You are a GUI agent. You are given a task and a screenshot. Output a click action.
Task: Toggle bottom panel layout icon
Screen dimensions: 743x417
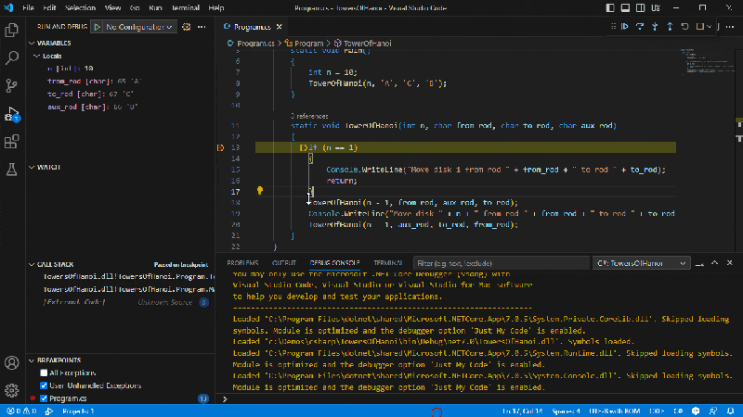pyautogui.click(x=625, y=8)
